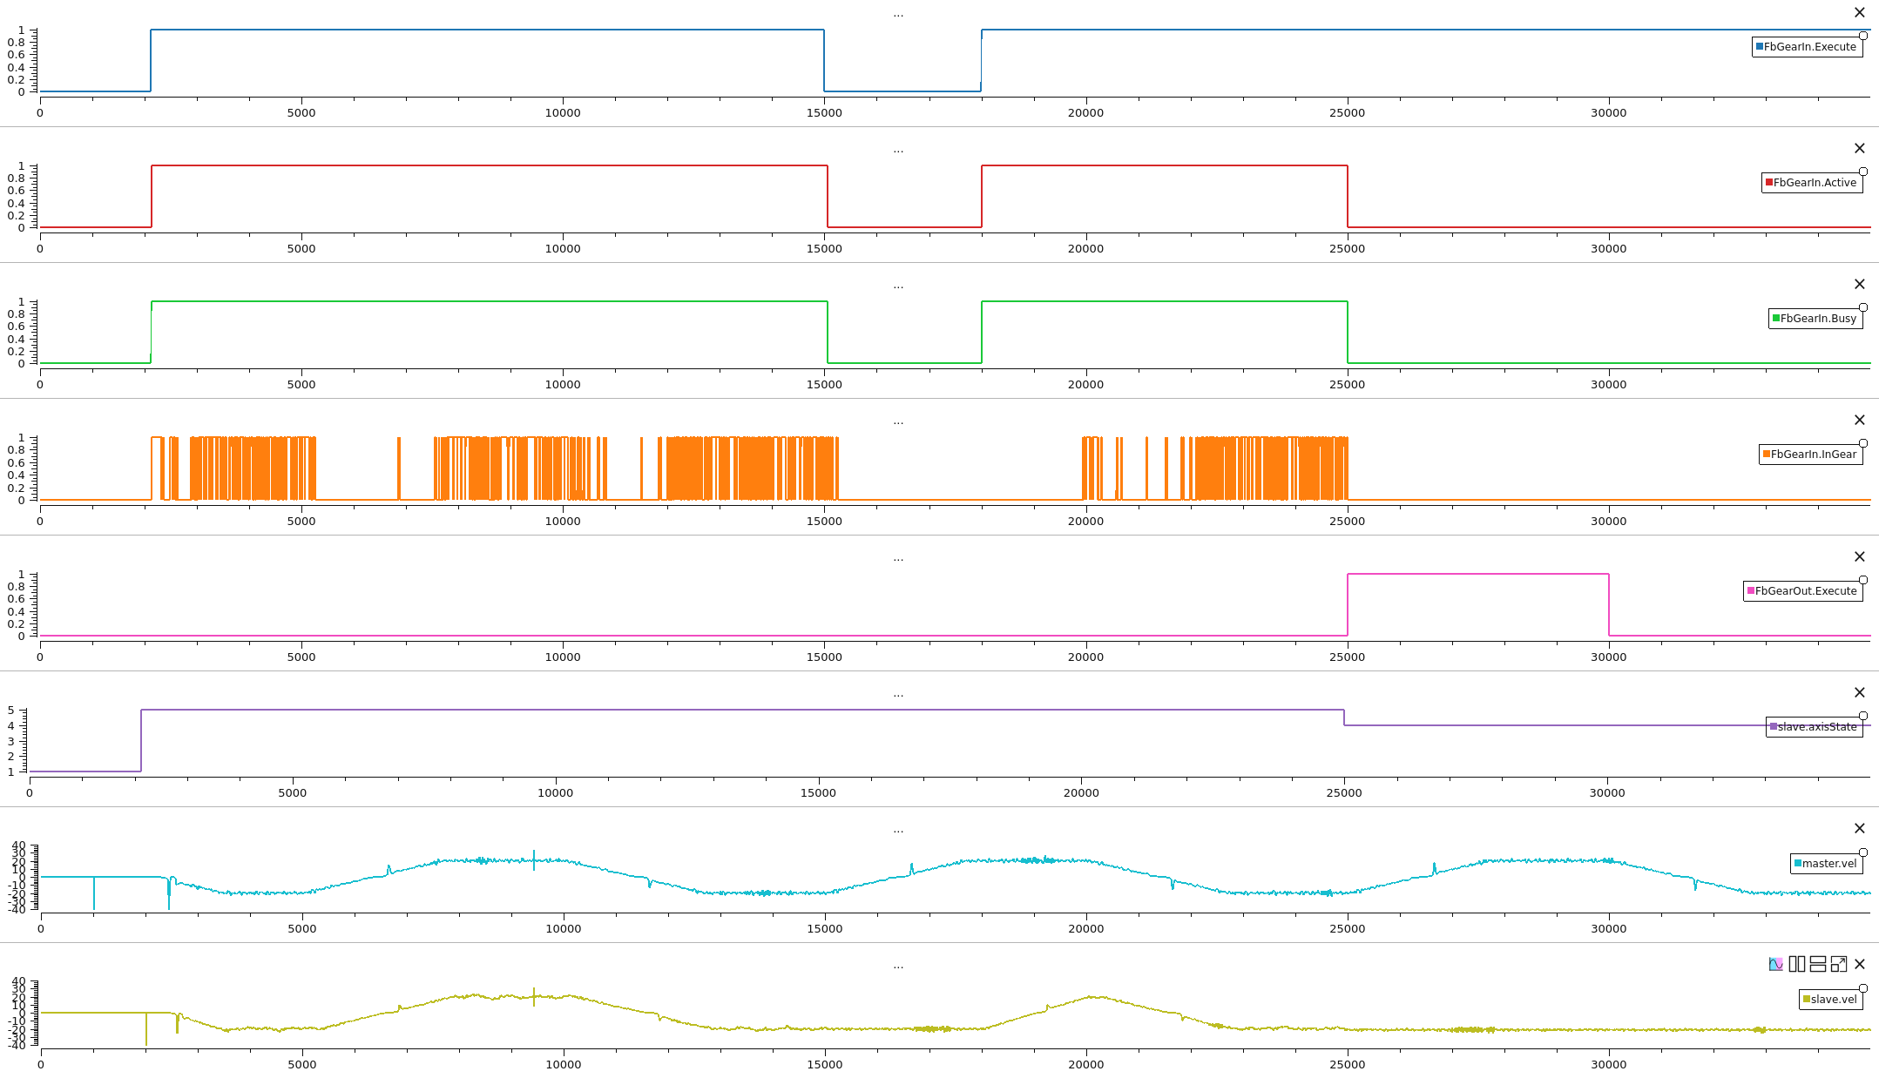Split slave.vel plot horizontally (two columns icon)
Image resolution: width=1879 pixels, height=1078 pixels.
pyautogui.click(x=1796, y=964)
